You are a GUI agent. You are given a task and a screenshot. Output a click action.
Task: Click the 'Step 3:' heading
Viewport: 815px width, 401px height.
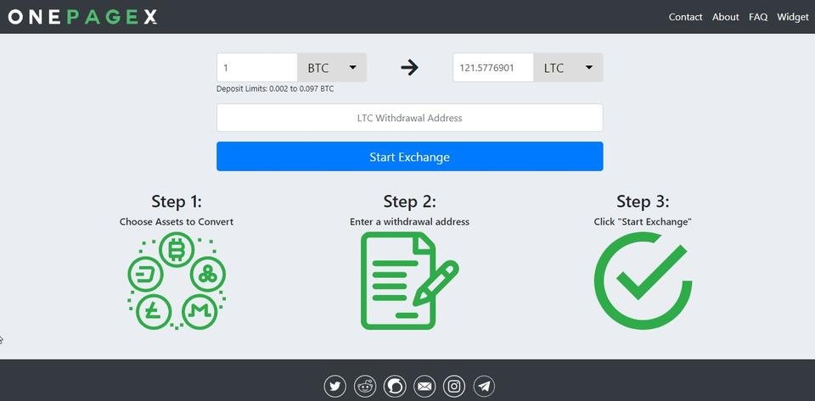[x=643, y=201]
